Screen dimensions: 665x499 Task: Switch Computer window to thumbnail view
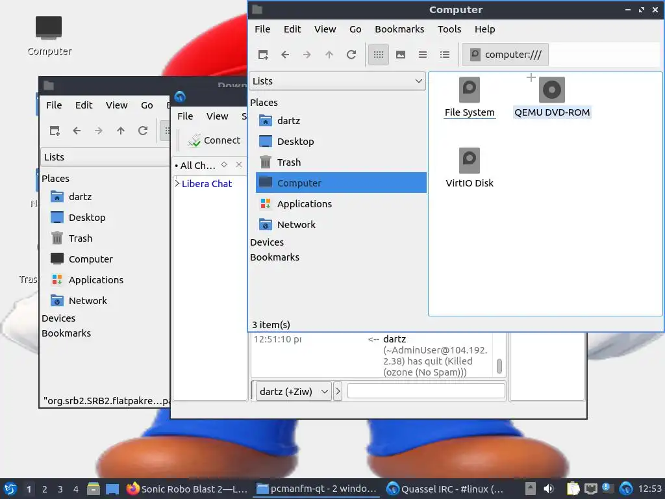pyautogui.click(x=400, y=55)
